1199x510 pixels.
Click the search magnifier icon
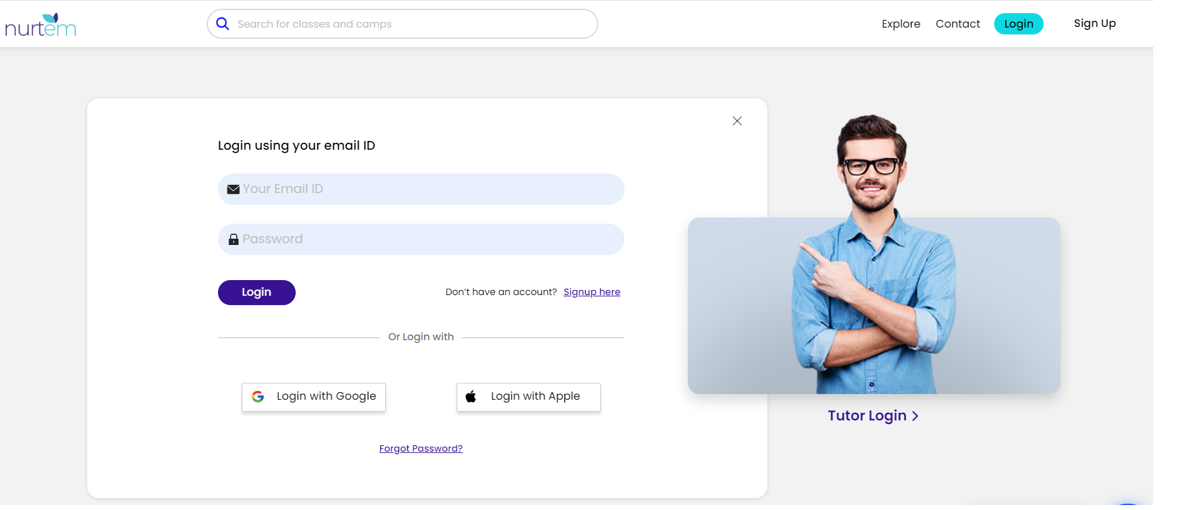pos(222,23)
